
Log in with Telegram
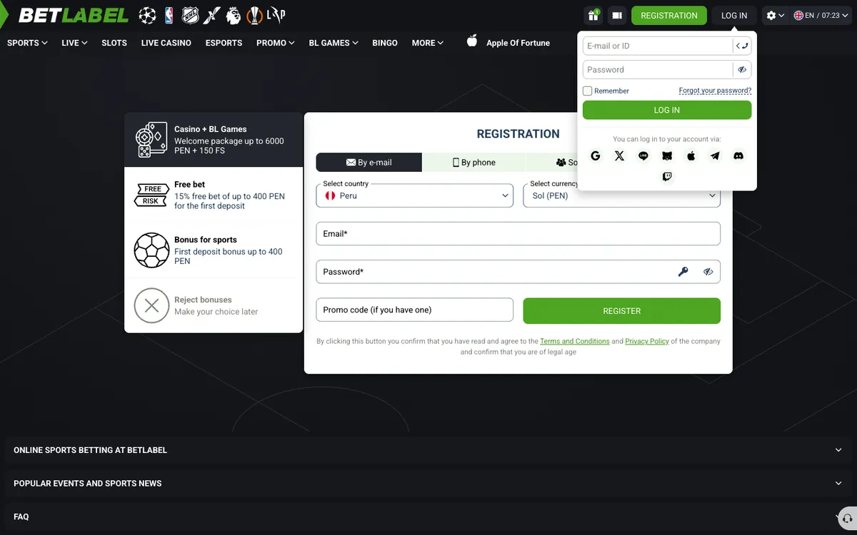click(715, 156)
